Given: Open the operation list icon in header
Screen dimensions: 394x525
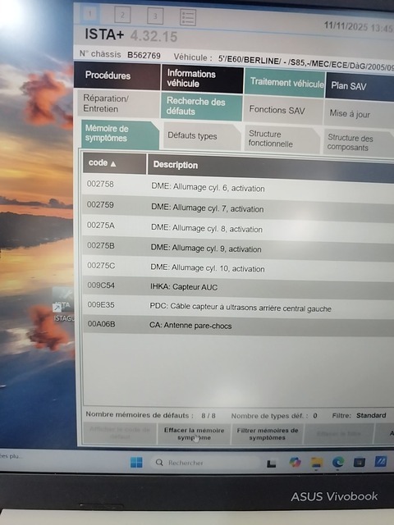Looking at the screenshot, I should pos(188,17).
